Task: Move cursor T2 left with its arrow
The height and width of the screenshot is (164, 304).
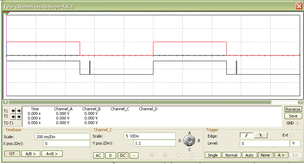Action: point(13,117)
